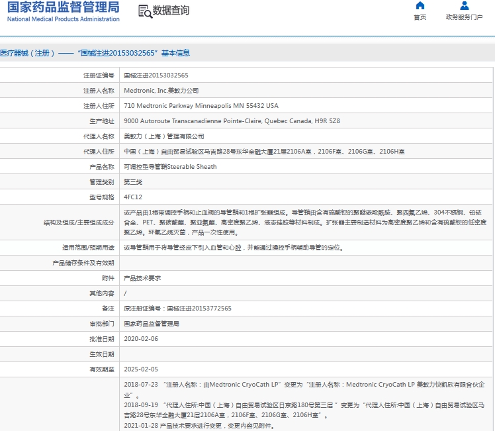Click the 管理类别 row label
Screen dimensions: 495x431
(x=102, y=182)
